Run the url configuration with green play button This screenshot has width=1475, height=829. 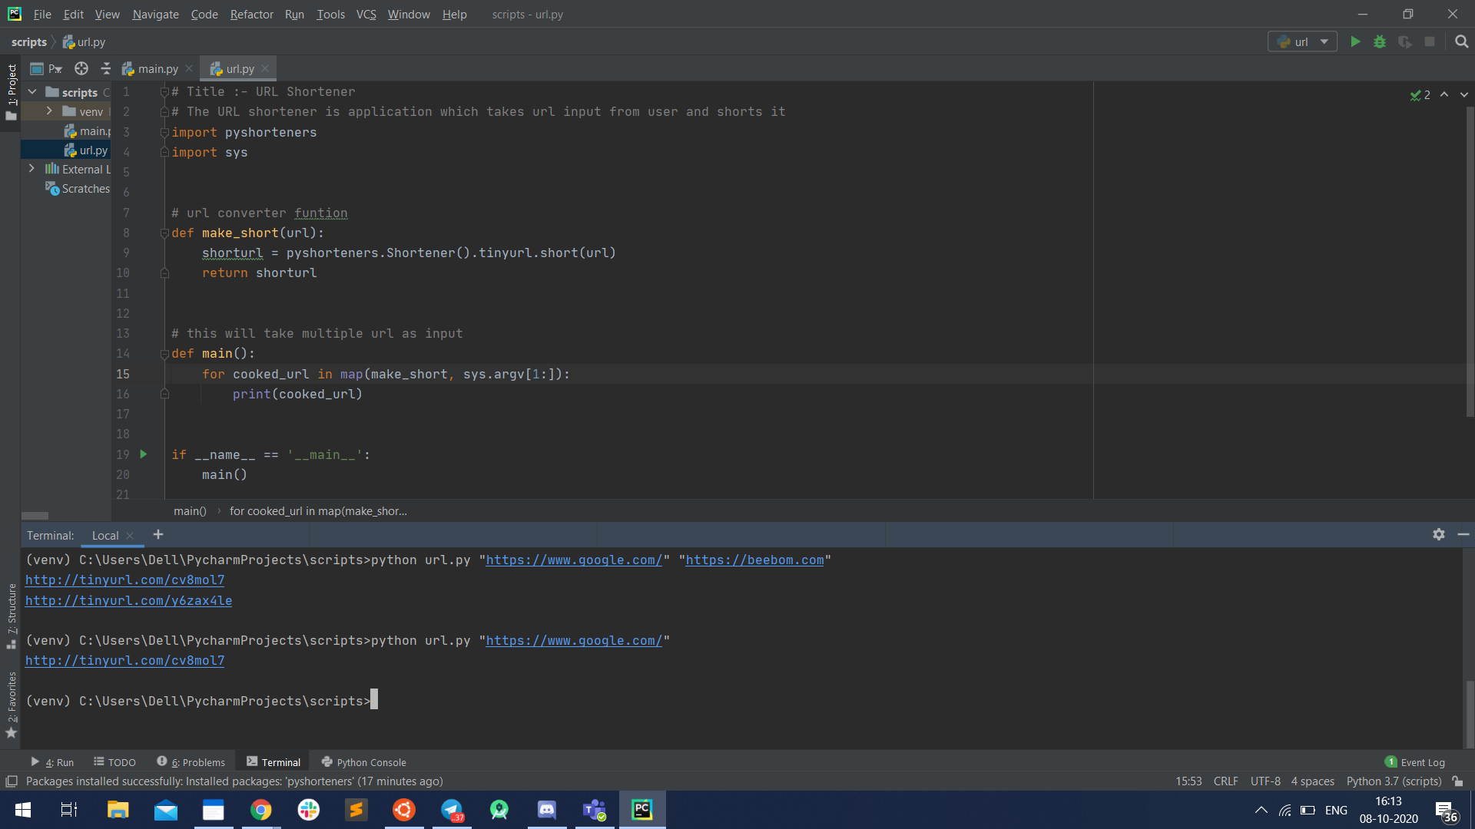click(x=1355, y=41)
